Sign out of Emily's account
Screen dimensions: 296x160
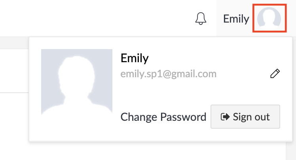tap(245, 116)
